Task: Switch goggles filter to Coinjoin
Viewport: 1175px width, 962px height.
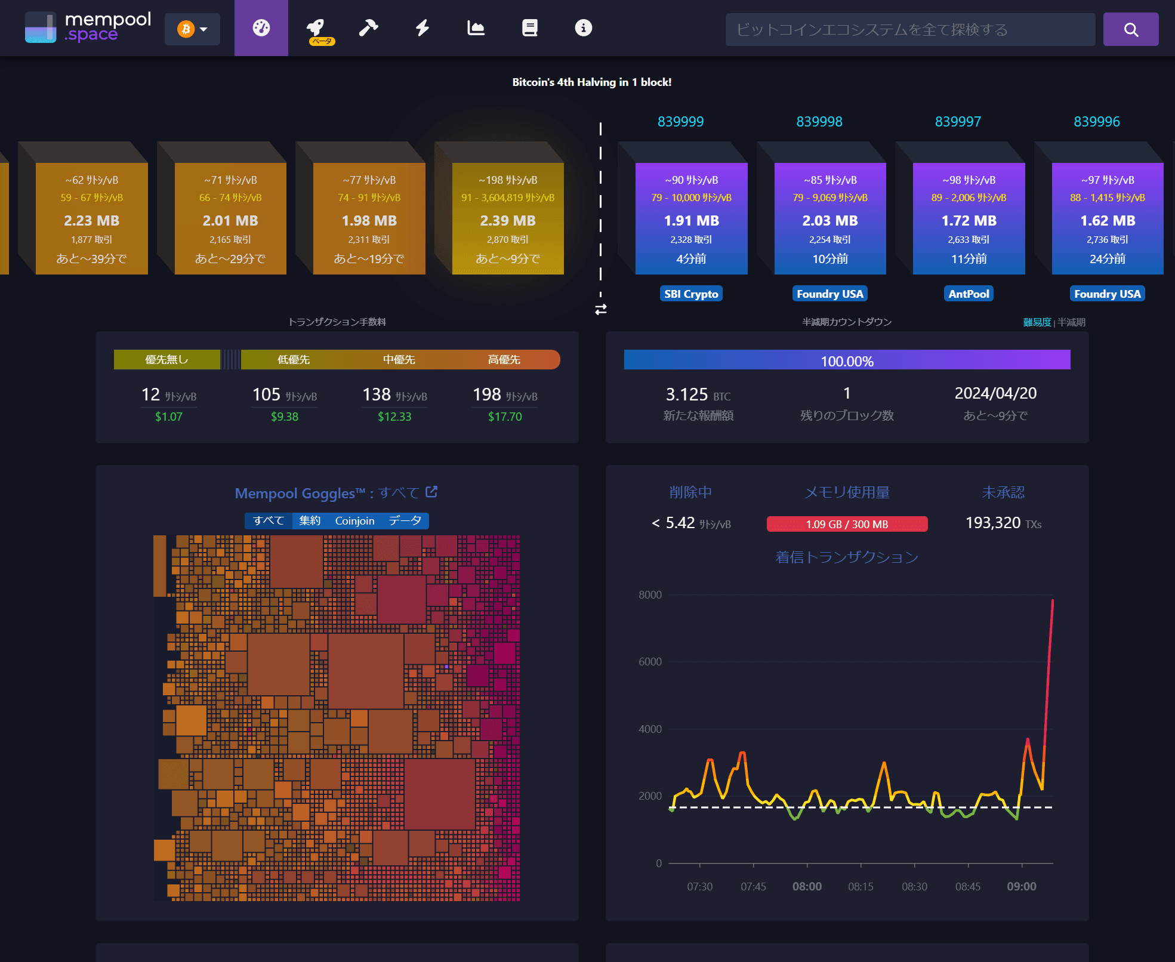Action: (354, 521)
